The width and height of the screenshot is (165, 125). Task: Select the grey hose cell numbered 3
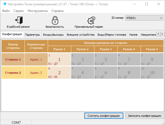tap(82, 59)
